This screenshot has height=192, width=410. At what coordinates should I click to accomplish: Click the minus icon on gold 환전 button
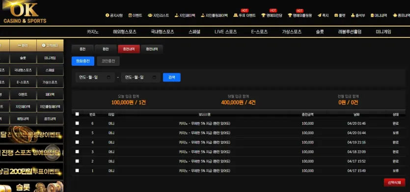(x=19, y=46)
